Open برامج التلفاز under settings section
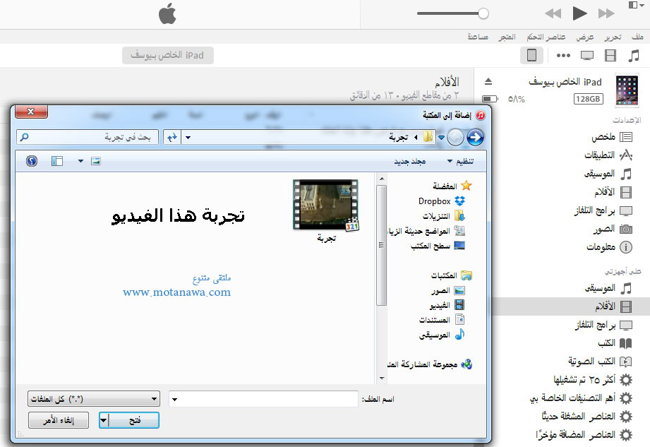 603,210
